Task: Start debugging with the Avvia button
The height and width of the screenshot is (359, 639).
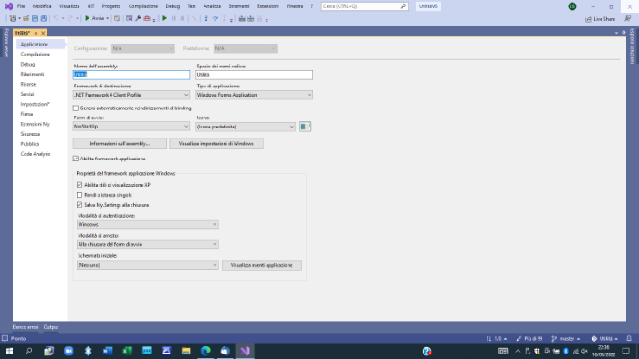Action: (x=94, y=18)
